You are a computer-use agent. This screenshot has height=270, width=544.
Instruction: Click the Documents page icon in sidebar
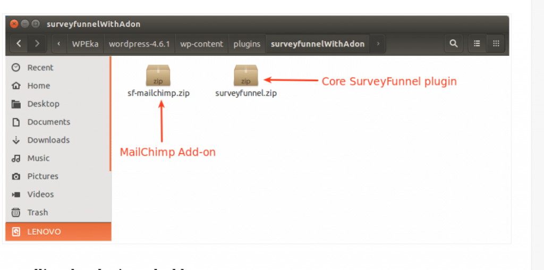tap(16, 122)
